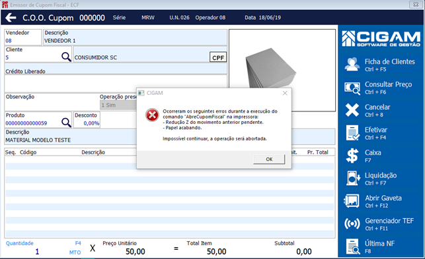Click U.N. 026 in header
Viewport: 425px width, 259px height.
coord(179,18)
